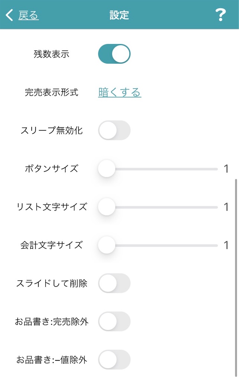239x380 pixels.
Task: Turn on お品書き:完売除外
Action: (x=114, y=321)
